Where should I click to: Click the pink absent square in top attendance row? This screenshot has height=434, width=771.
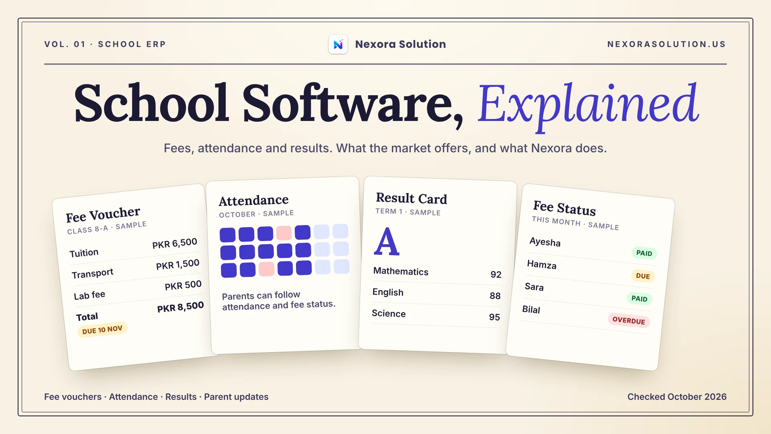[x=284, y=233]
